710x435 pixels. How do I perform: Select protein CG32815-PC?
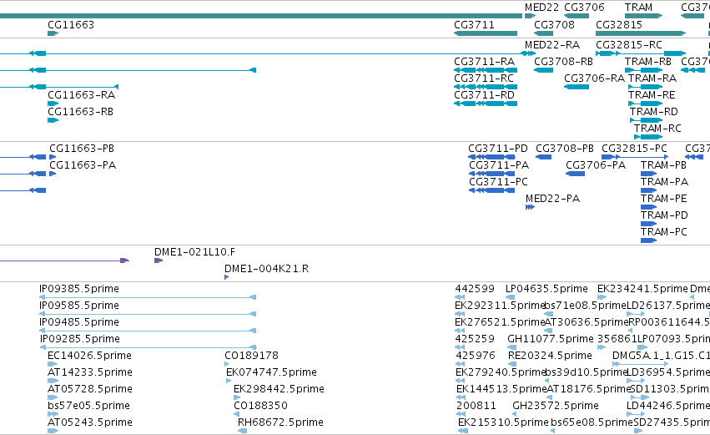point(634,149)
